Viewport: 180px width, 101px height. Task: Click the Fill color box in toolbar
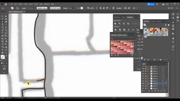tap(3, 57)
